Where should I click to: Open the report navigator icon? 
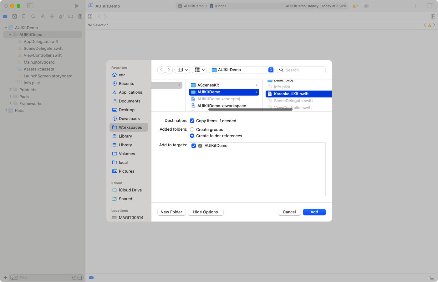pos(80,16)
